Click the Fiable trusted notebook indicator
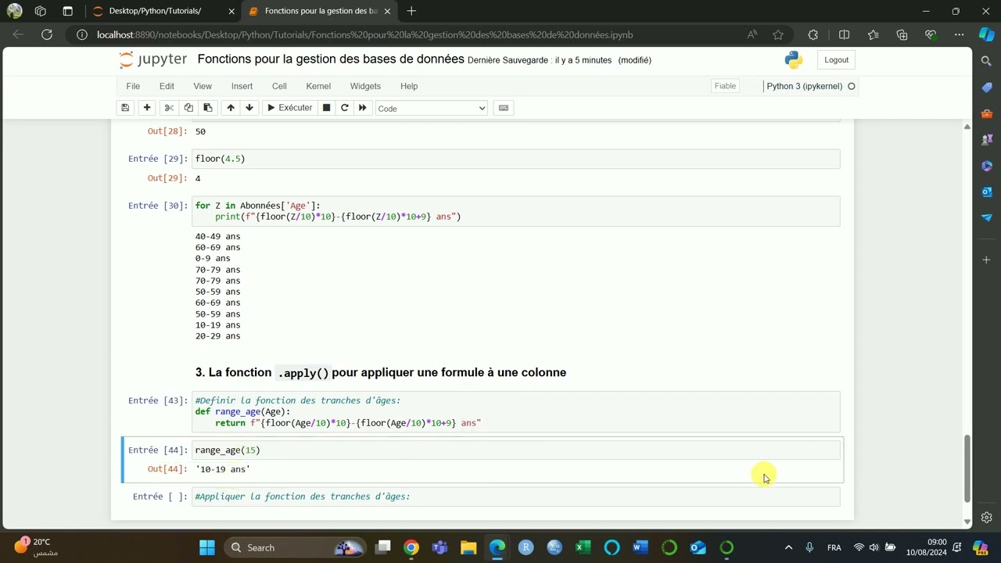Image resolution: width=1001 pixels, height=563 pixels. point(725,86)
